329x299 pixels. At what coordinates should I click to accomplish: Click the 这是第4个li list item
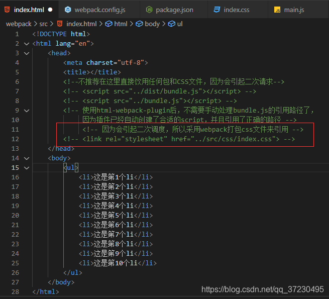[x=116, y=206]
